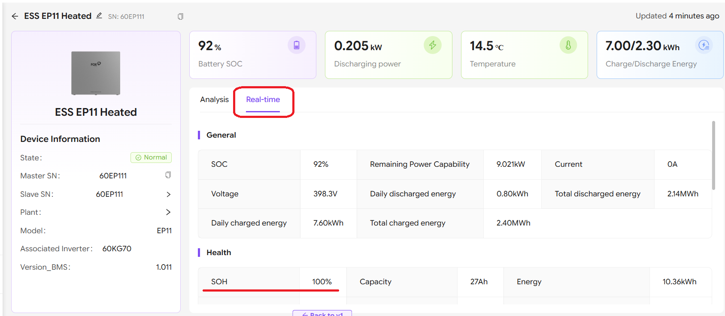Image resolution: width=725 pixels, height=316 pixels.
Task: Click the Battery SOC battery icon
Action: click(x=296, y=45)
